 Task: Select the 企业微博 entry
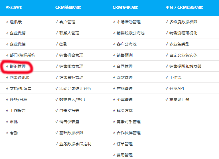[18, 33]
